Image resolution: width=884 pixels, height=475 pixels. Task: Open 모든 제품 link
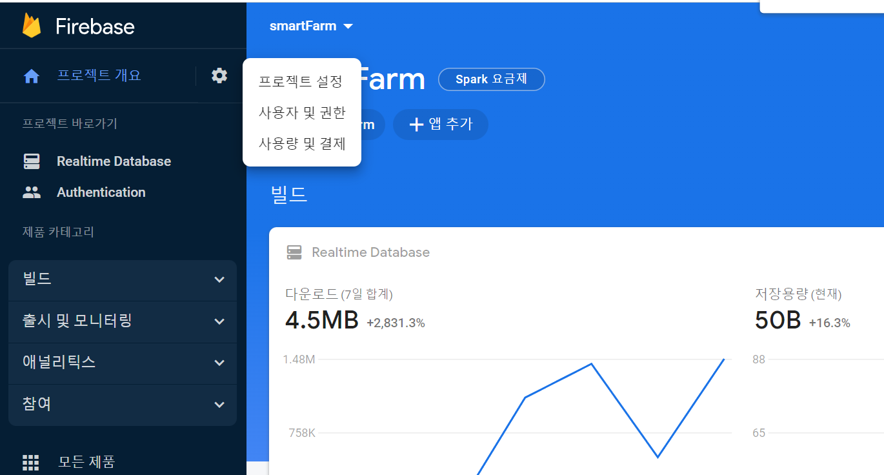(86, 462)
